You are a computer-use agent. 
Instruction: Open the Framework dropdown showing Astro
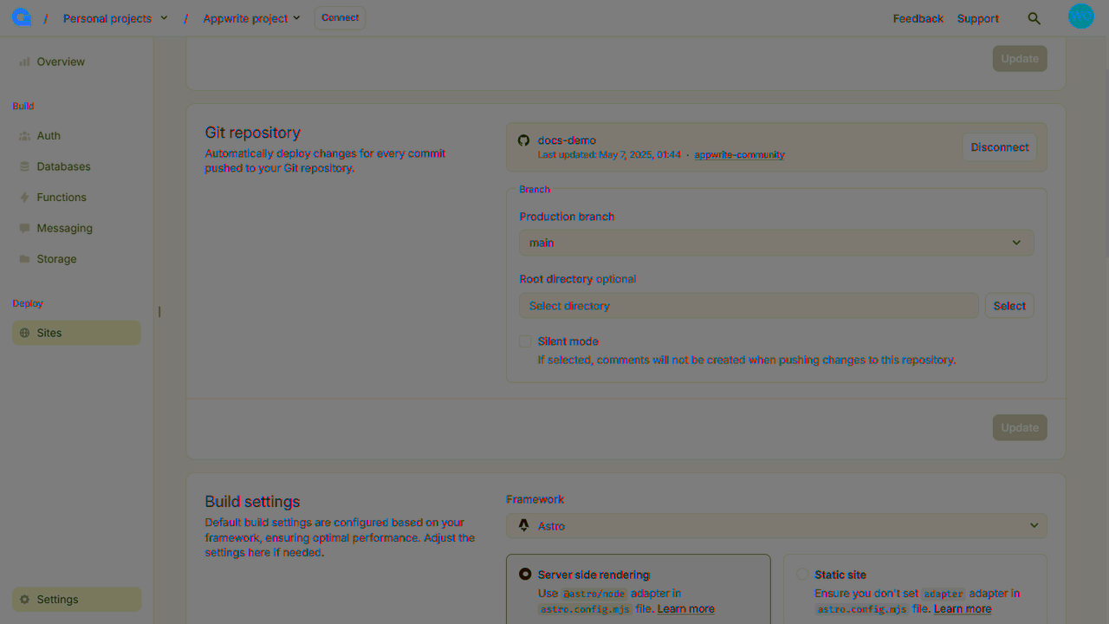click(x=775, y=525)
